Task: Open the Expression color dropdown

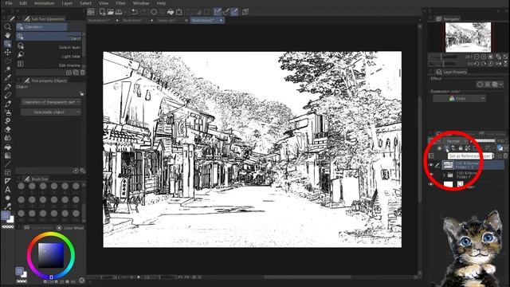Action: click(x=459, y=98)
